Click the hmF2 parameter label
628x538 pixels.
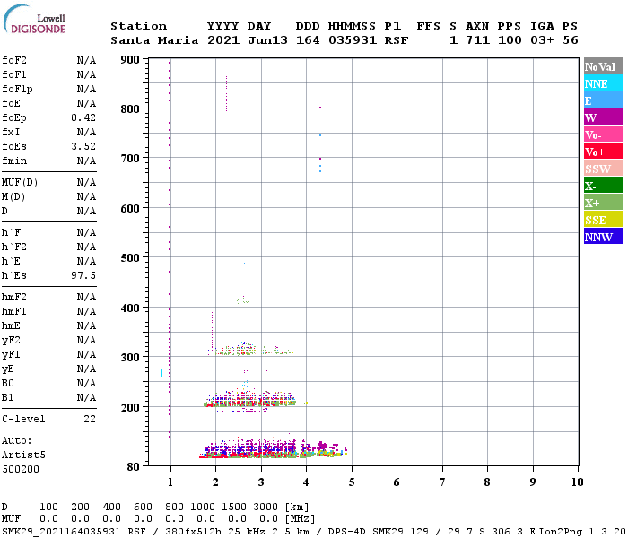click(x=14, y=297)
